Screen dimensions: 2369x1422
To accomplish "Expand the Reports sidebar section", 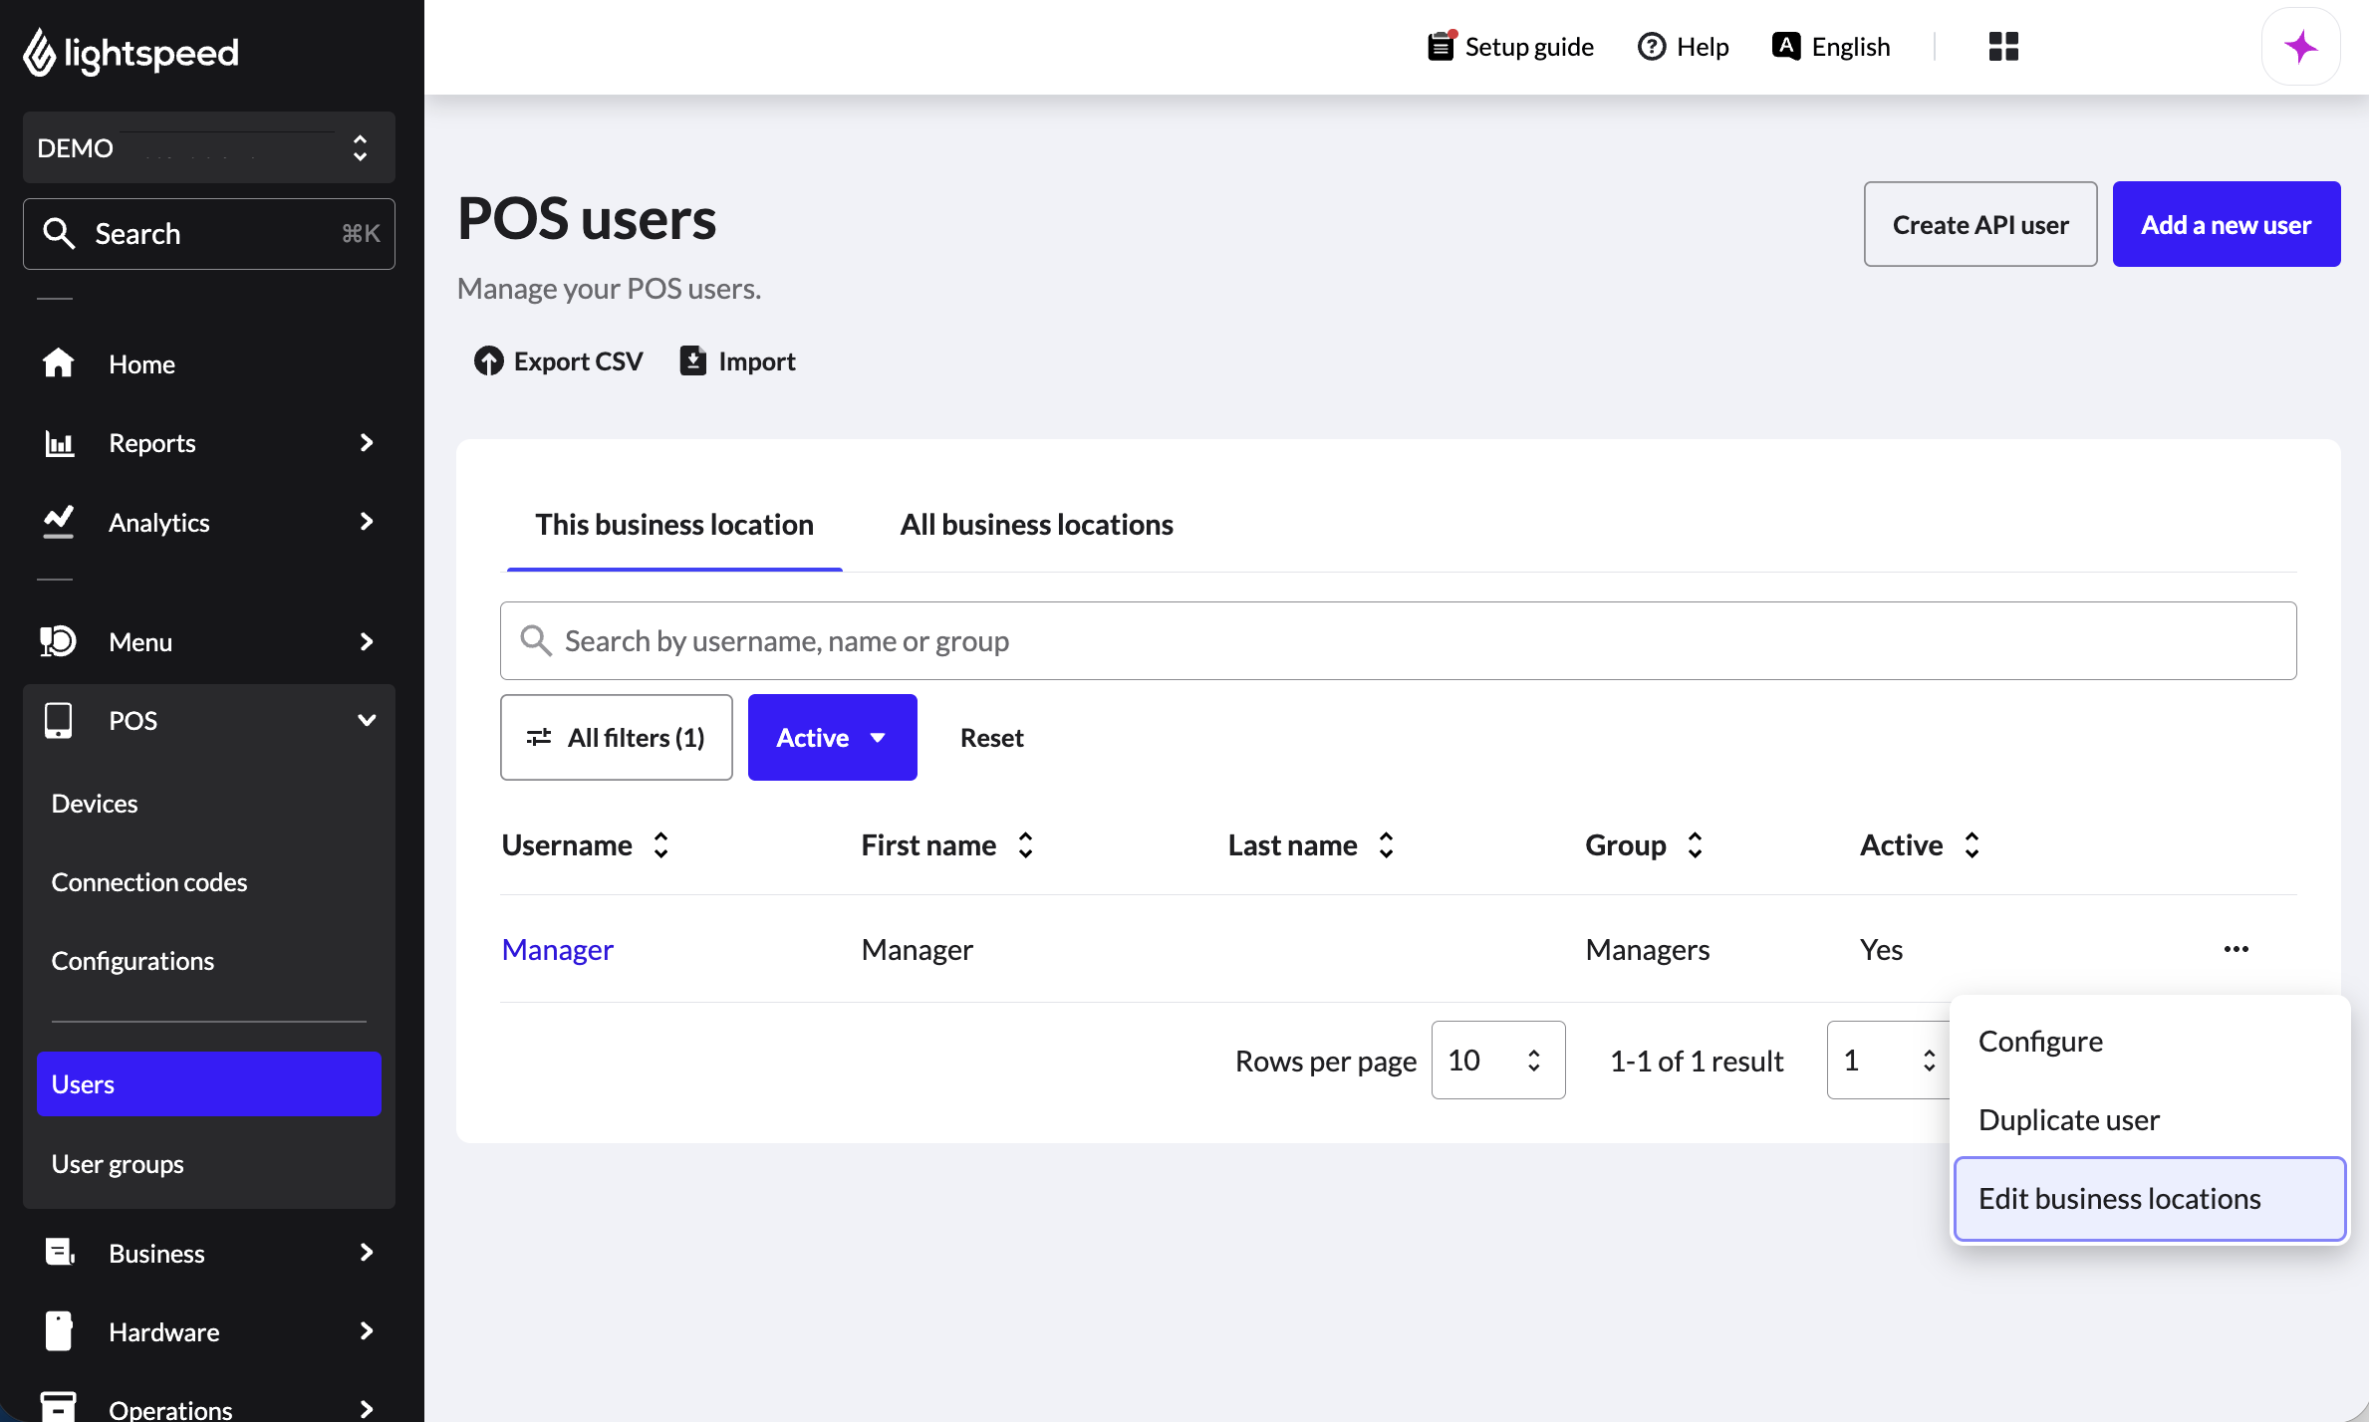I will [x=209, y=443].
